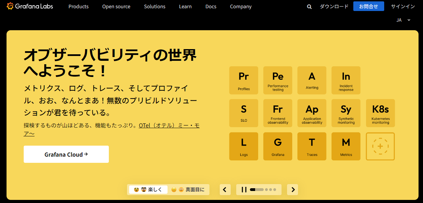Viewport: 423px width, 203px height.
Task: Select the T Traces tile
Action: tap(312, 146)
